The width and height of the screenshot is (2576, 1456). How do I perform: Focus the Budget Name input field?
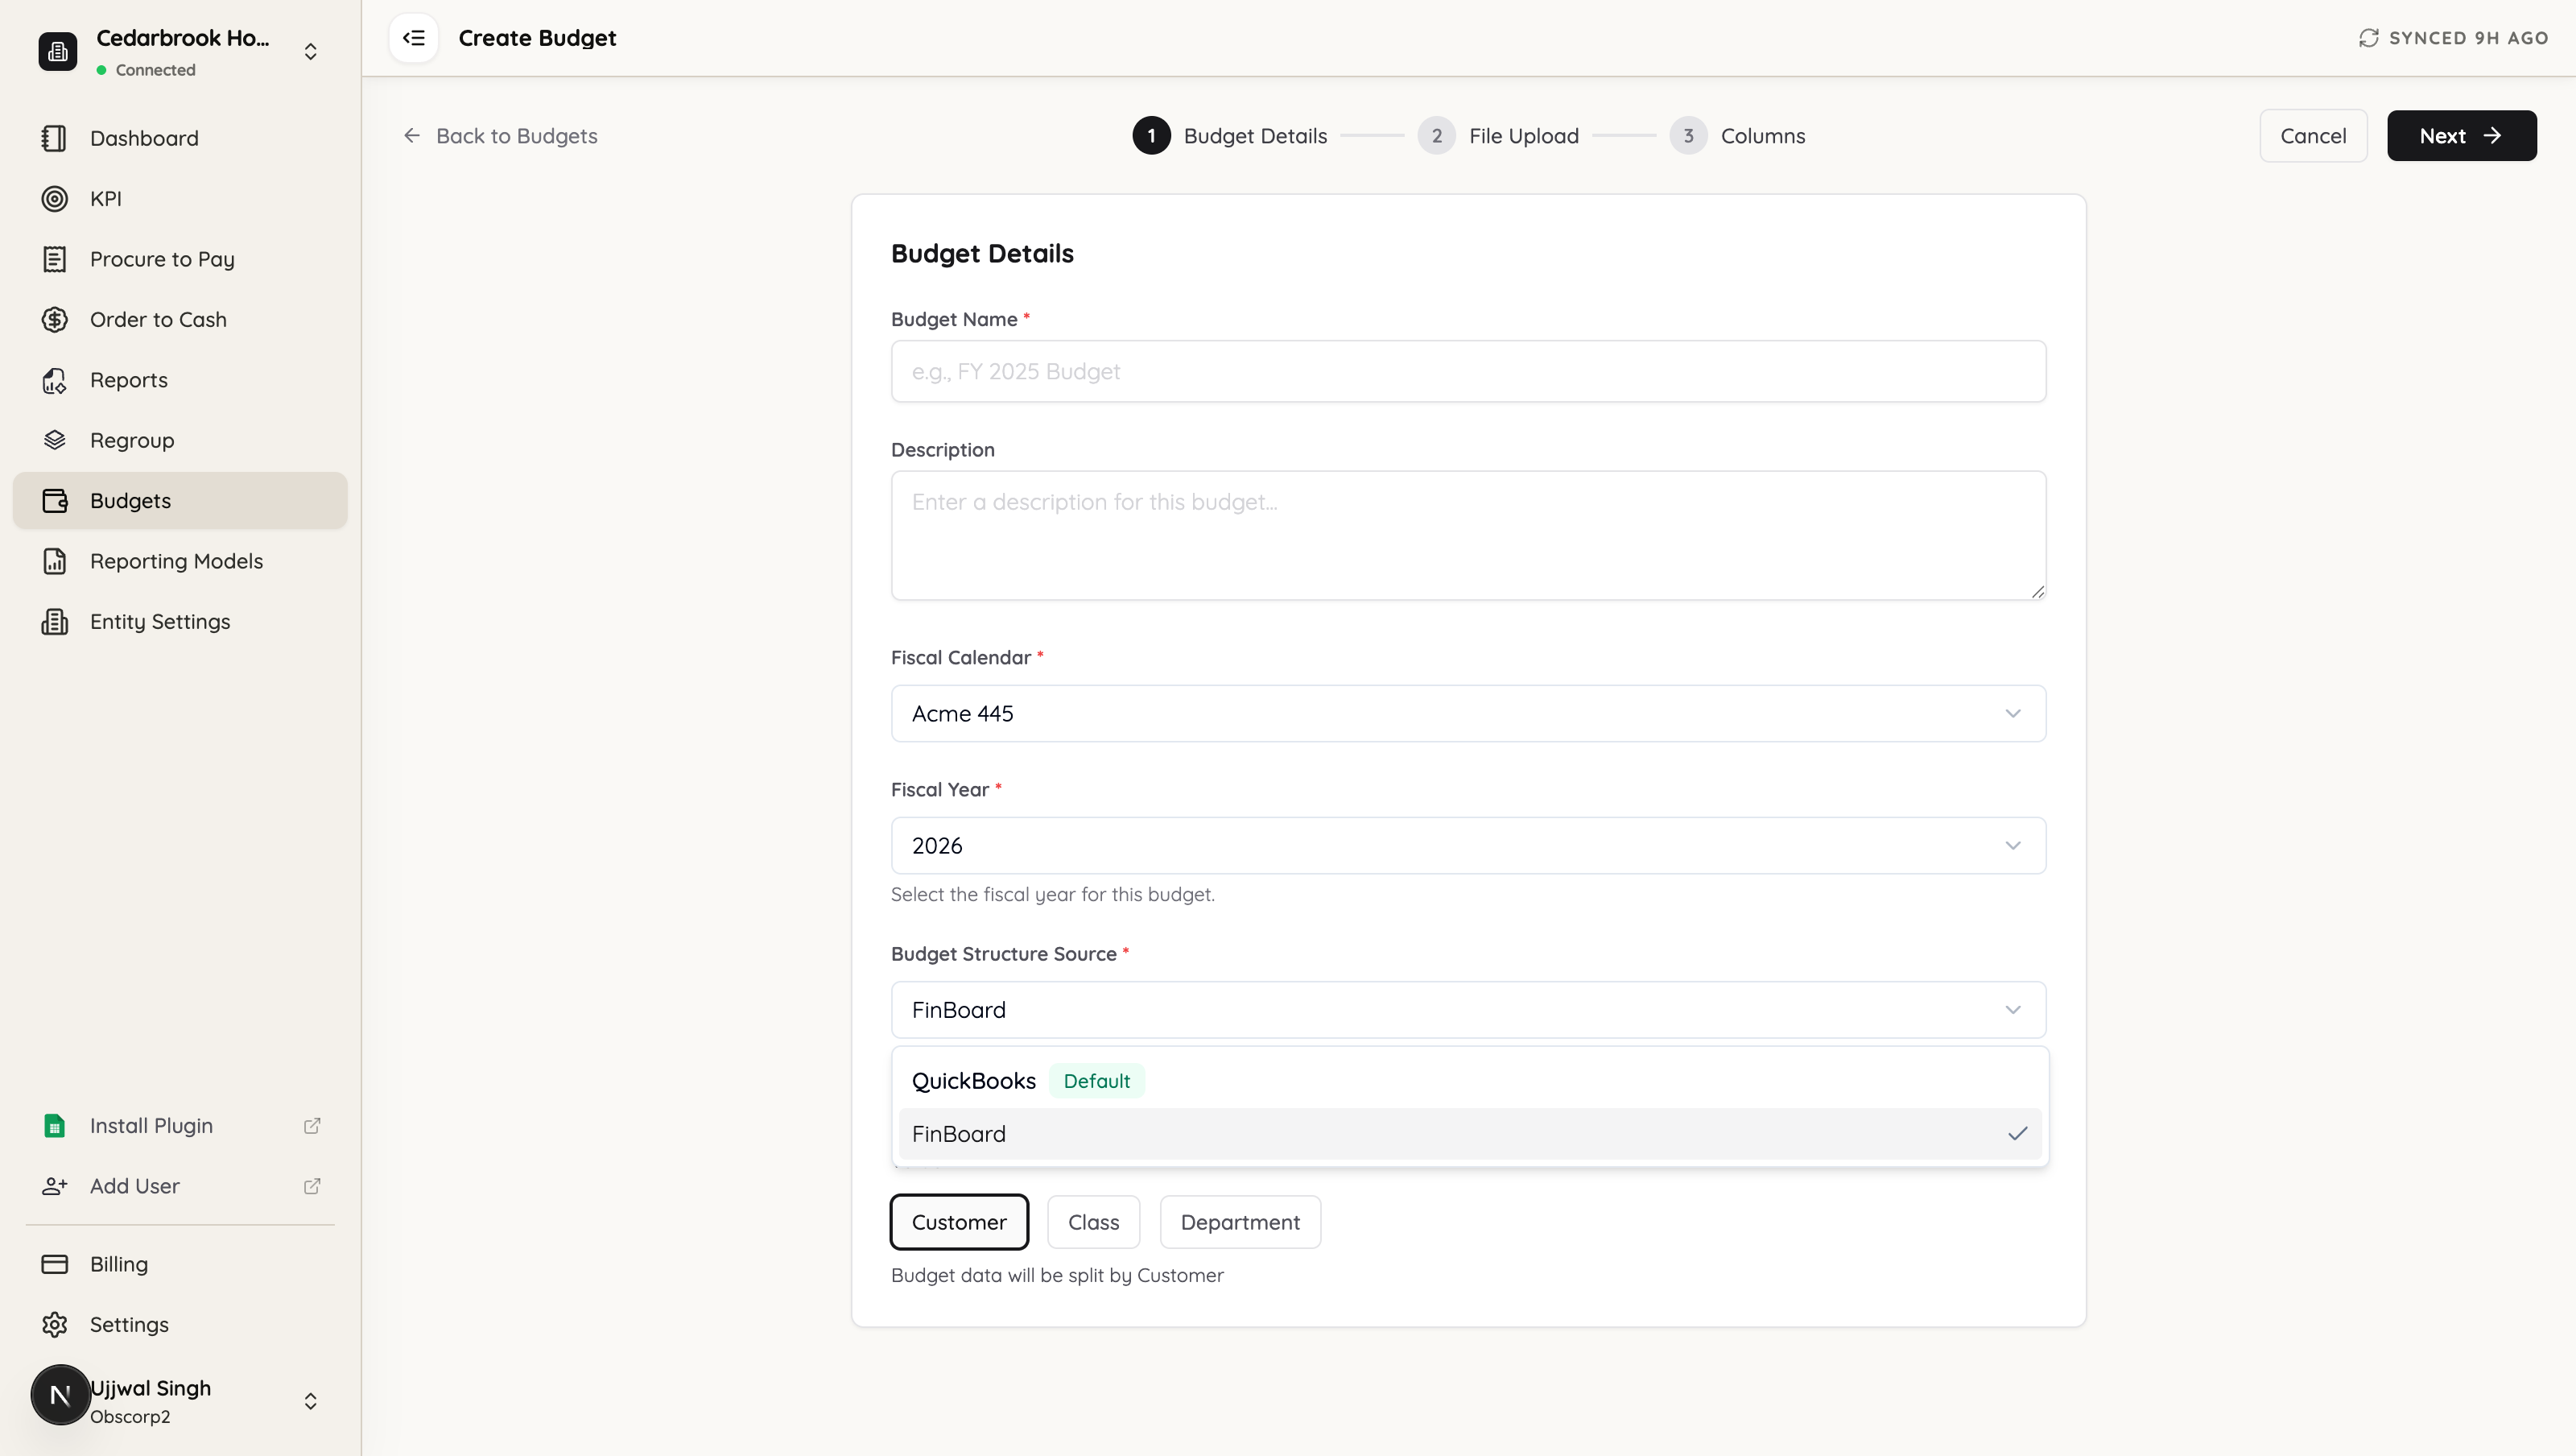pos(1468,371)
